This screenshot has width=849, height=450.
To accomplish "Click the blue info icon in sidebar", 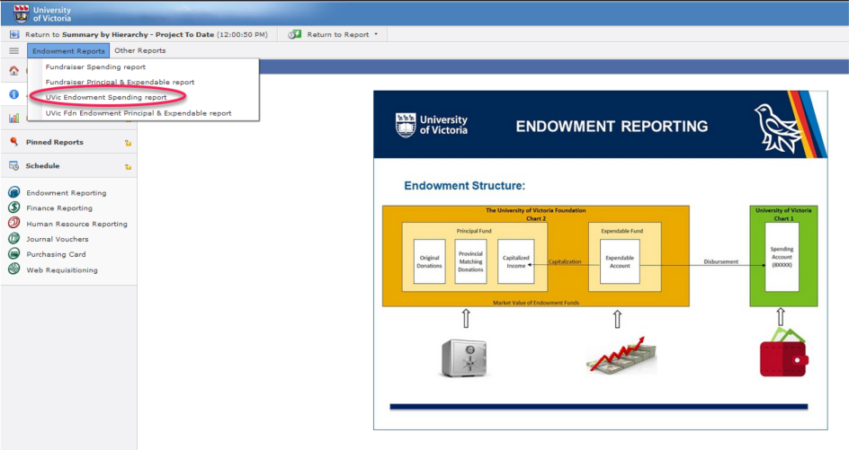I will point(14,94).
